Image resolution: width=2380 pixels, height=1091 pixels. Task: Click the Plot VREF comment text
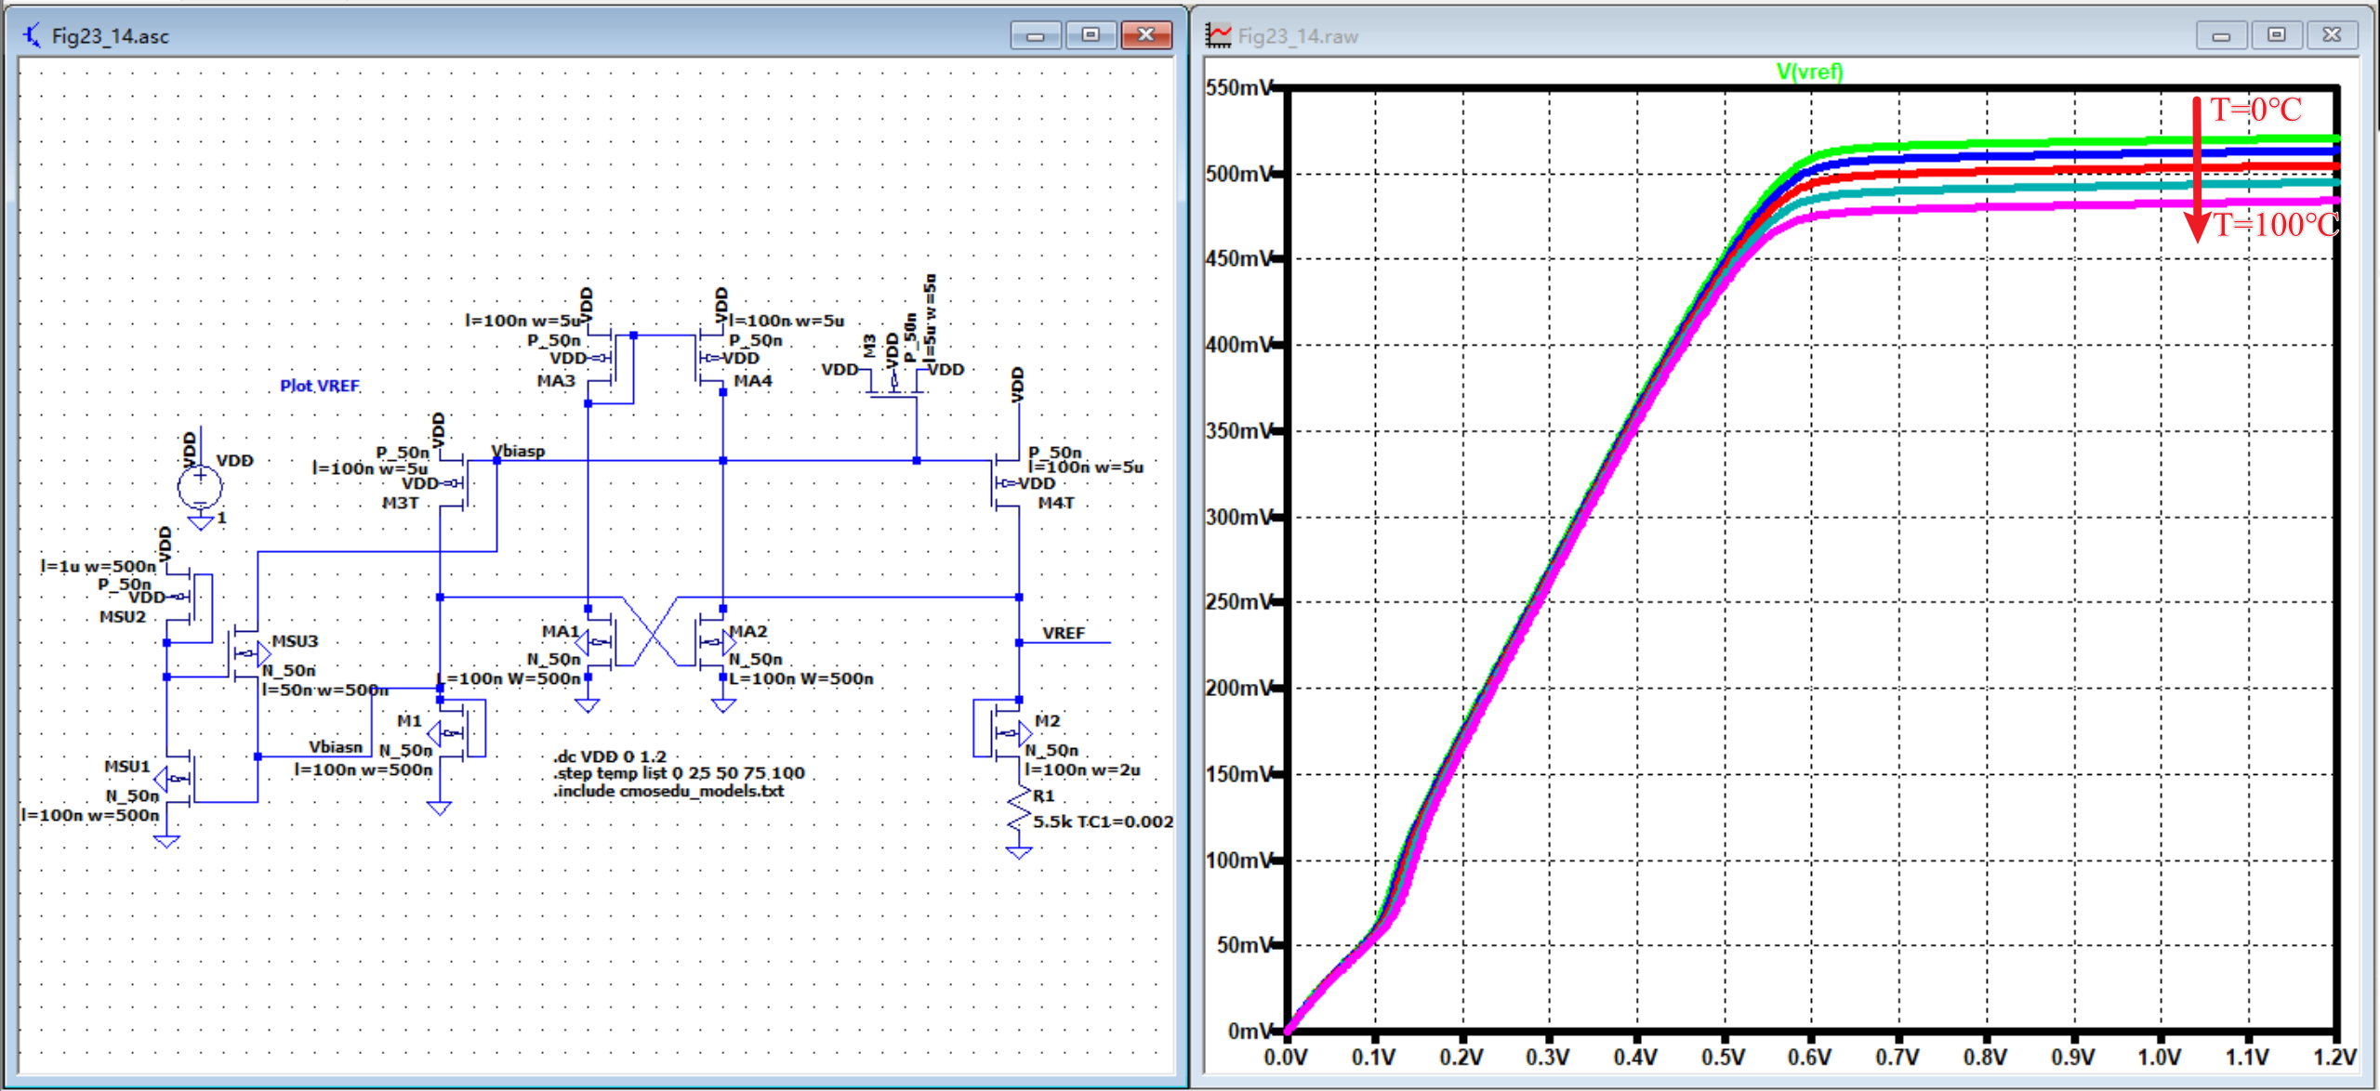[x=320, y=385]
